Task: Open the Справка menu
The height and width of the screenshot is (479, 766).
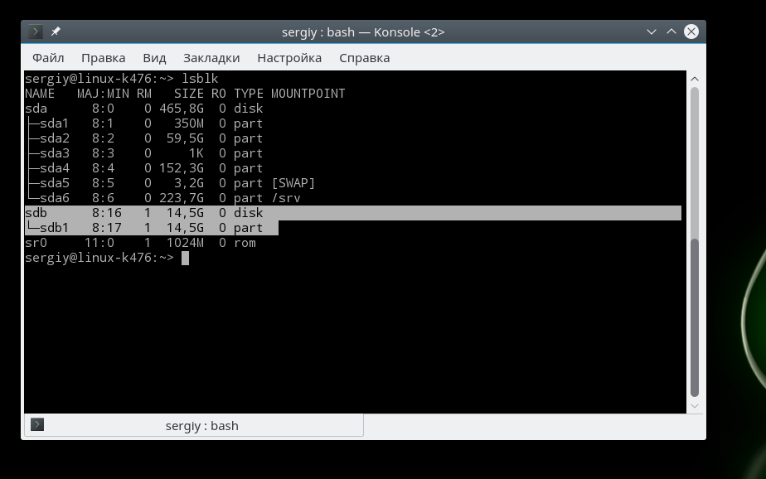Action: click(365, 58)
